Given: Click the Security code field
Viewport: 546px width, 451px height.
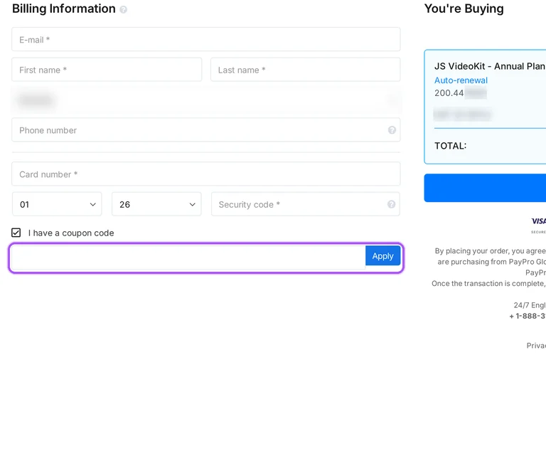Looking at the screenshot, I should coord(306,204).
